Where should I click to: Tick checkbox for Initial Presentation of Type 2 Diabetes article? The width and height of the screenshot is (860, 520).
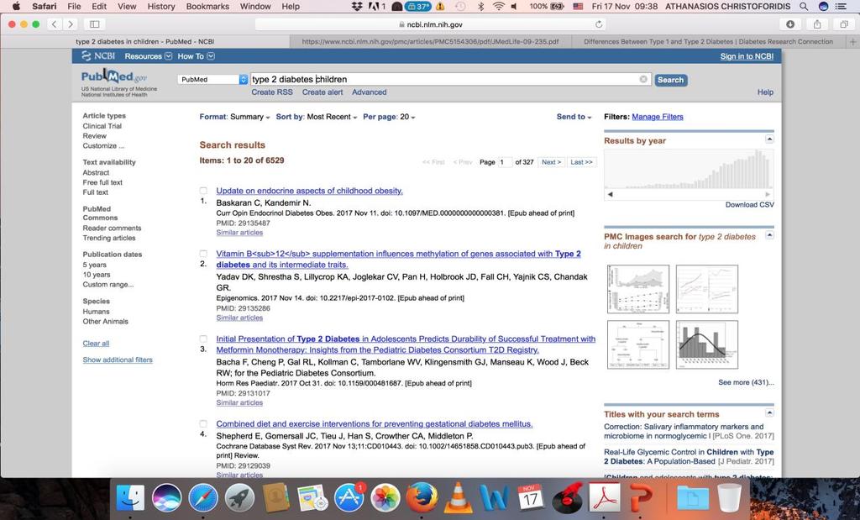pos(203,339)
